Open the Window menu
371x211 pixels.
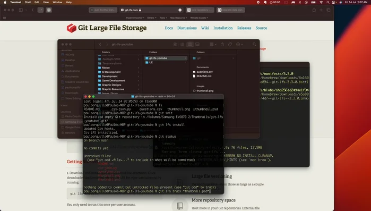(57, 2)
